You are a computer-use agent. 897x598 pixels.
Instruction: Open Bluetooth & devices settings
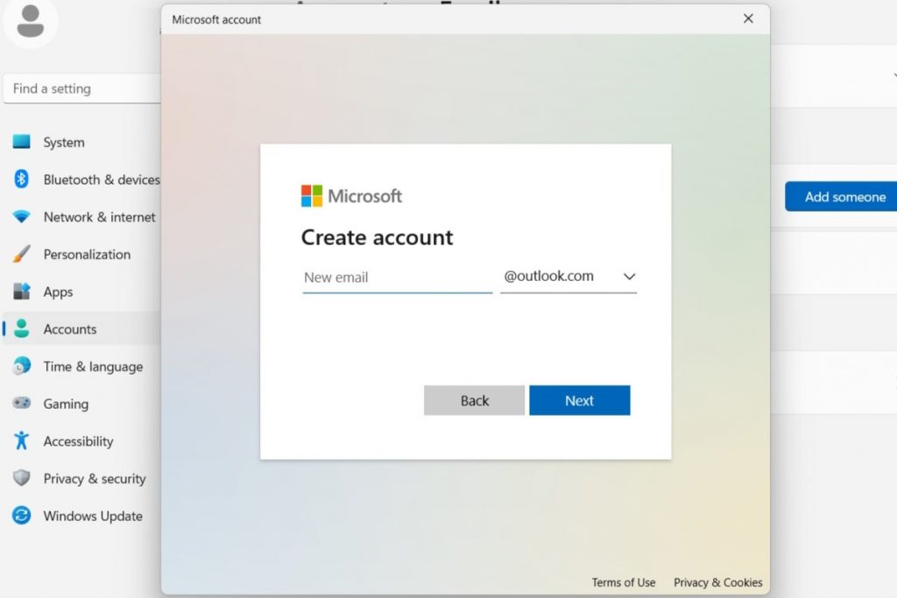click(x=22, y=179)
